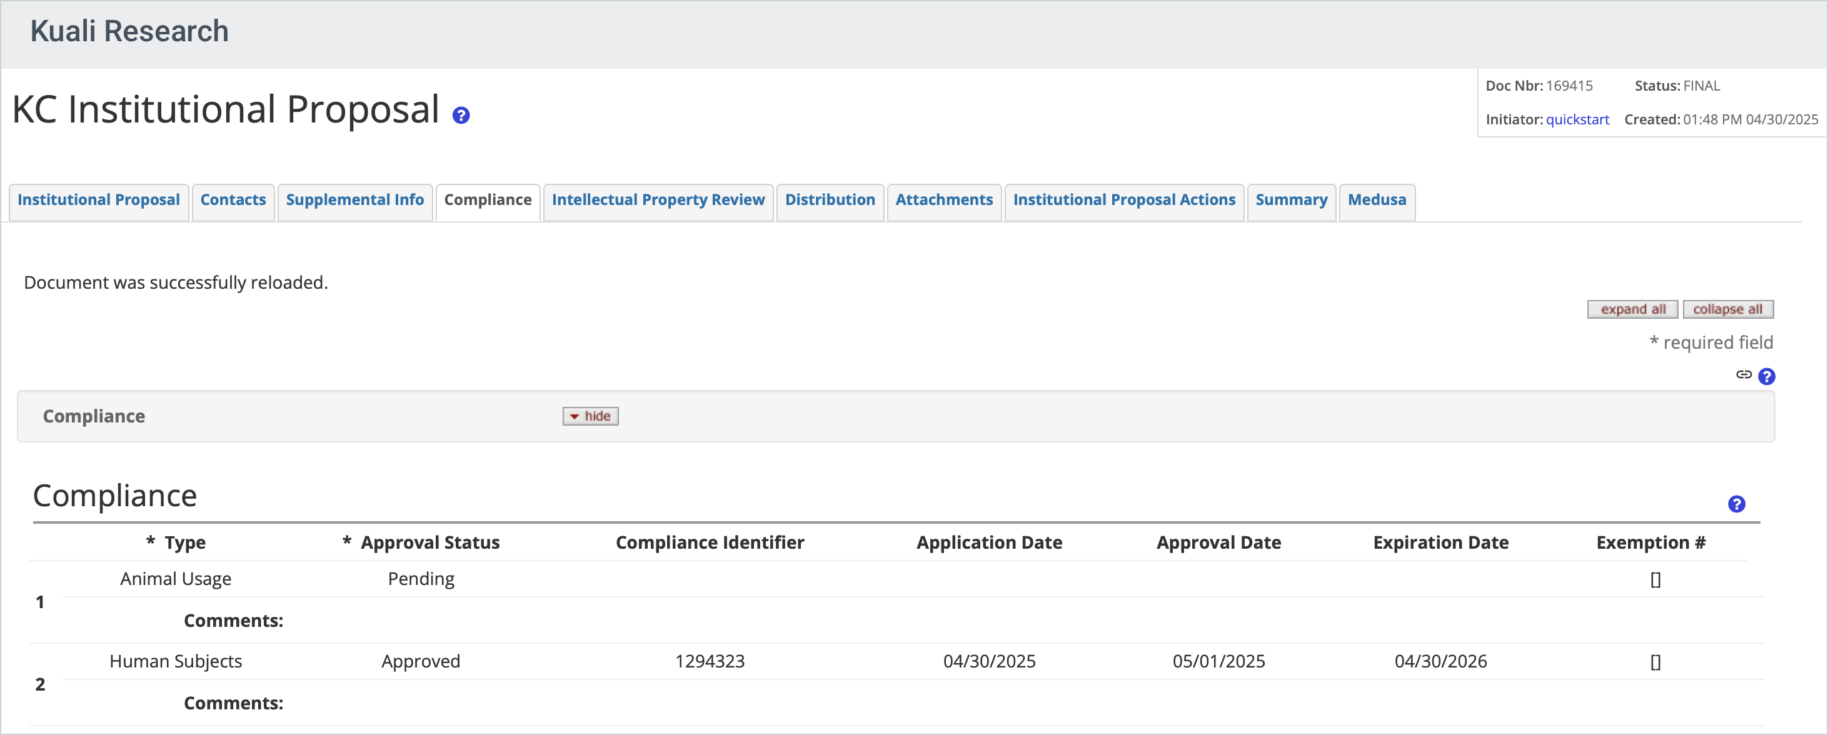Open the quickstart initiator link

[1577, 119]
